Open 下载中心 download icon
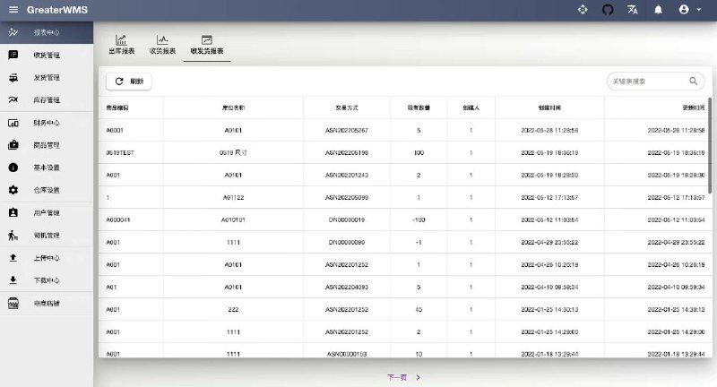The image size is (717, 387). coord(13,280)
